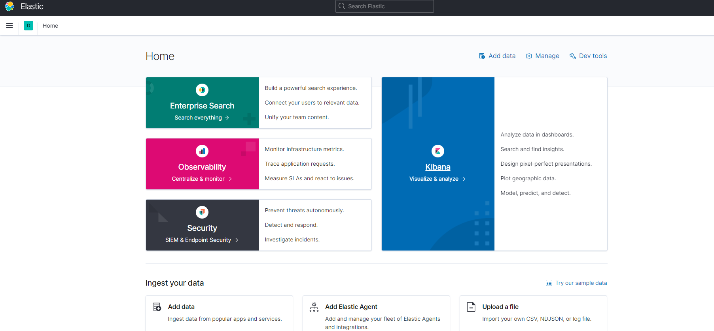This screenshot has width=714, height=331.
Task: Click the 'Ingest your data' heading
Action: pyautogui.click(x=174, y=283)
